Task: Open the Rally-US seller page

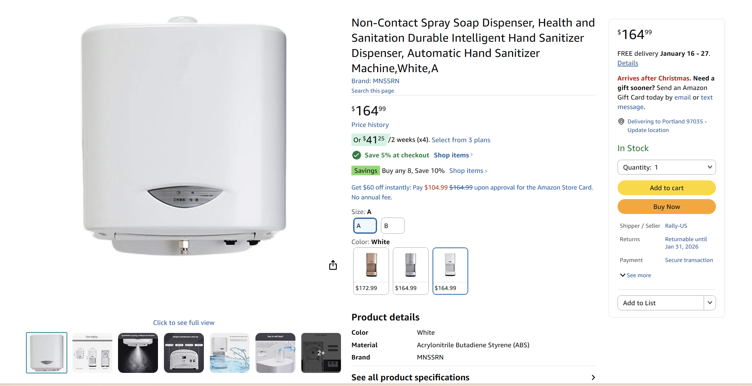Action: (676, 226)
